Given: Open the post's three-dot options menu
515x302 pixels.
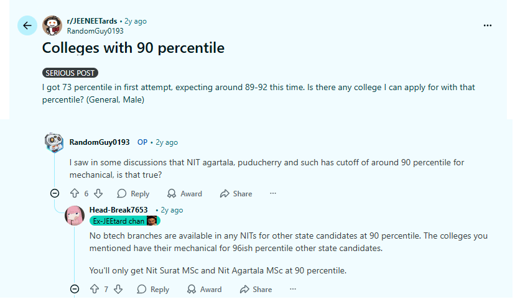Looking at the screenshot, I should (487, 25).
